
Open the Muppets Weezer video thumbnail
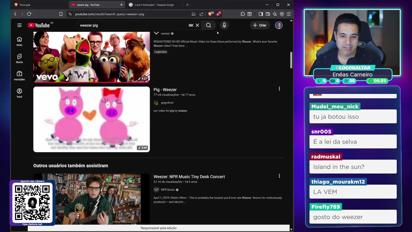click(x=91, y=57)
